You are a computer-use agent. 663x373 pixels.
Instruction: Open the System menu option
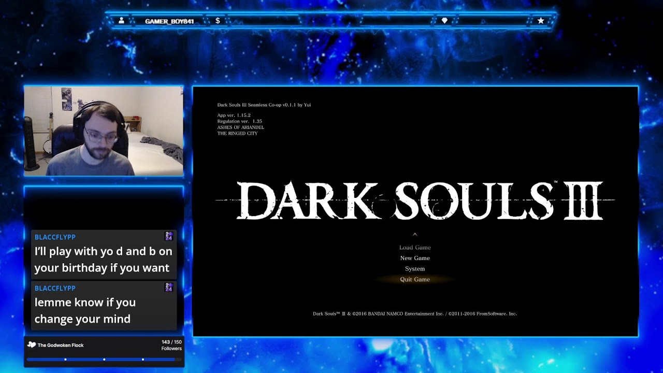415,269
